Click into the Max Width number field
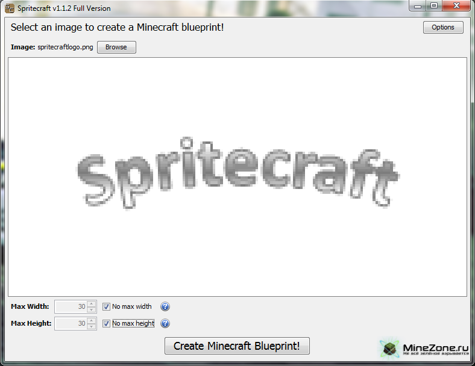475x366 pixels. click(71, 307)
